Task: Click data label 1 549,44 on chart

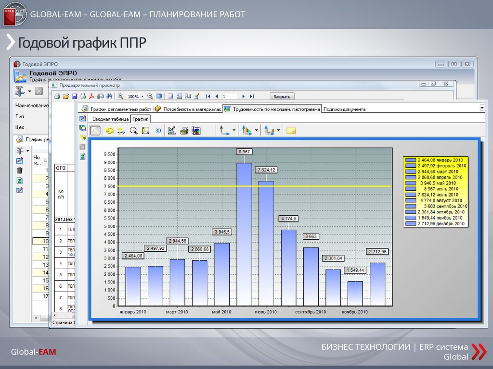Action: [x=355, y=270]
